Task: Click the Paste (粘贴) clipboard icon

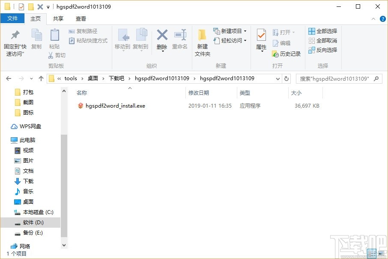Action: click(x=54, y=35)
